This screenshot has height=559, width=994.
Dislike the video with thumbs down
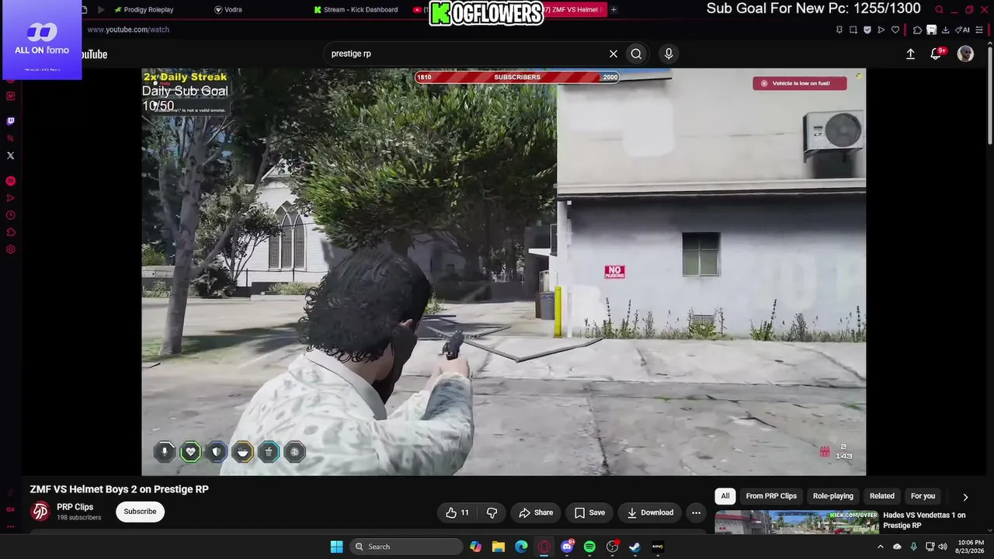point(492,512)
